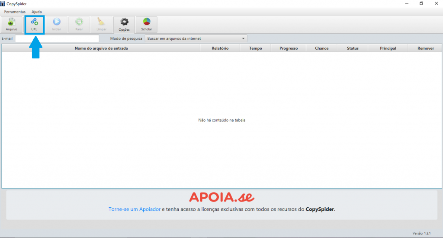This screenshot has width=443, height=238.
Task: Open the Opções gear settings
Action: click(x=124, y=25)
